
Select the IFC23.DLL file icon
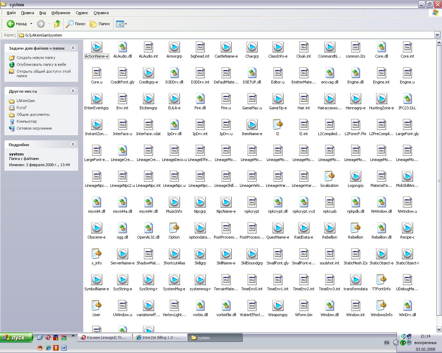[x=407, y=99]
